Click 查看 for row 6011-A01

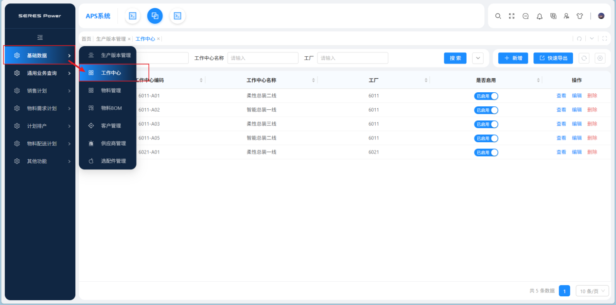[561, 96]
